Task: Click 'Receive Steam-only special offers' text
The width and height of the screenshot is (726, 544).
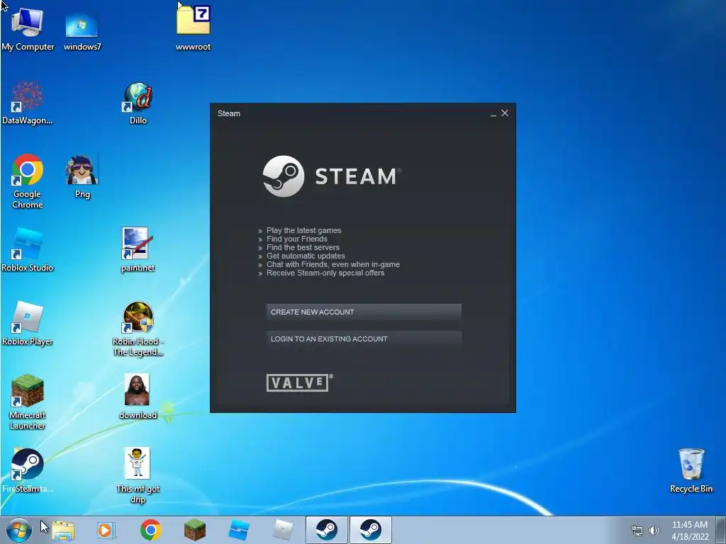Action: (325, 273)
